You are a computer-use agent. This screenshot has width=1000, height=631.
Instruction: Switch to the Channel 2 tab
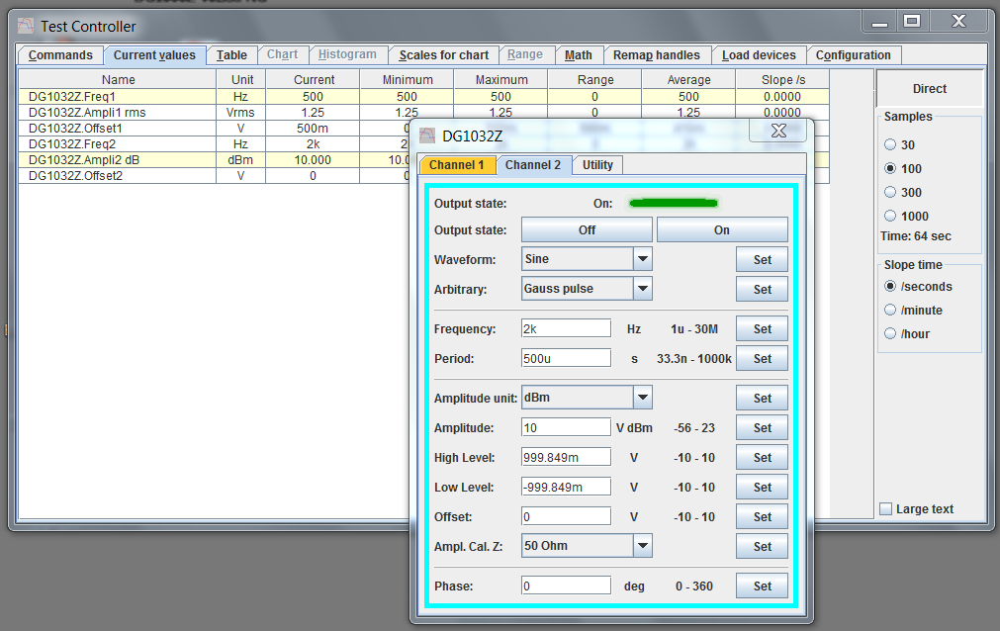click(532, 165)
